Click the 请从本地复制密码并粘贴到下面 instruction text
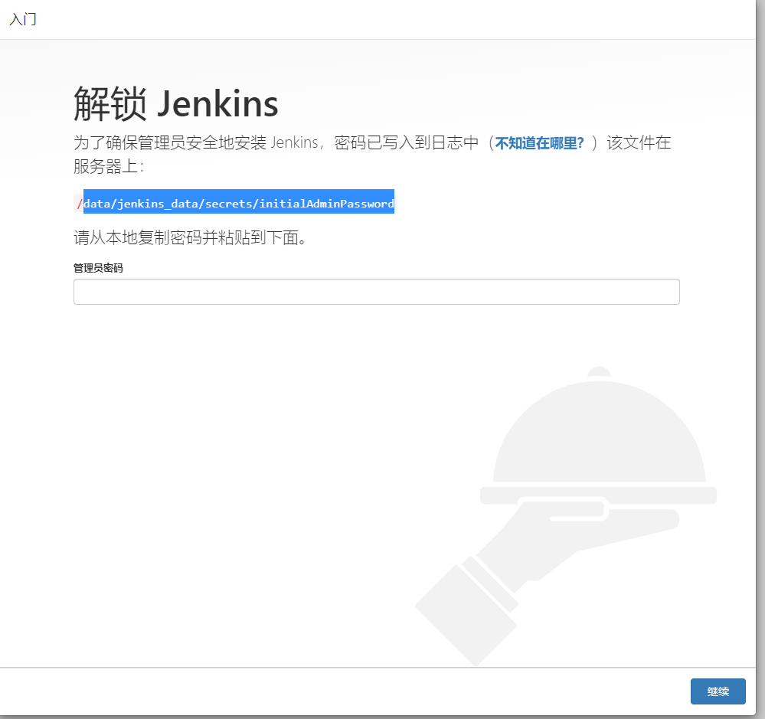 (190, 237)
